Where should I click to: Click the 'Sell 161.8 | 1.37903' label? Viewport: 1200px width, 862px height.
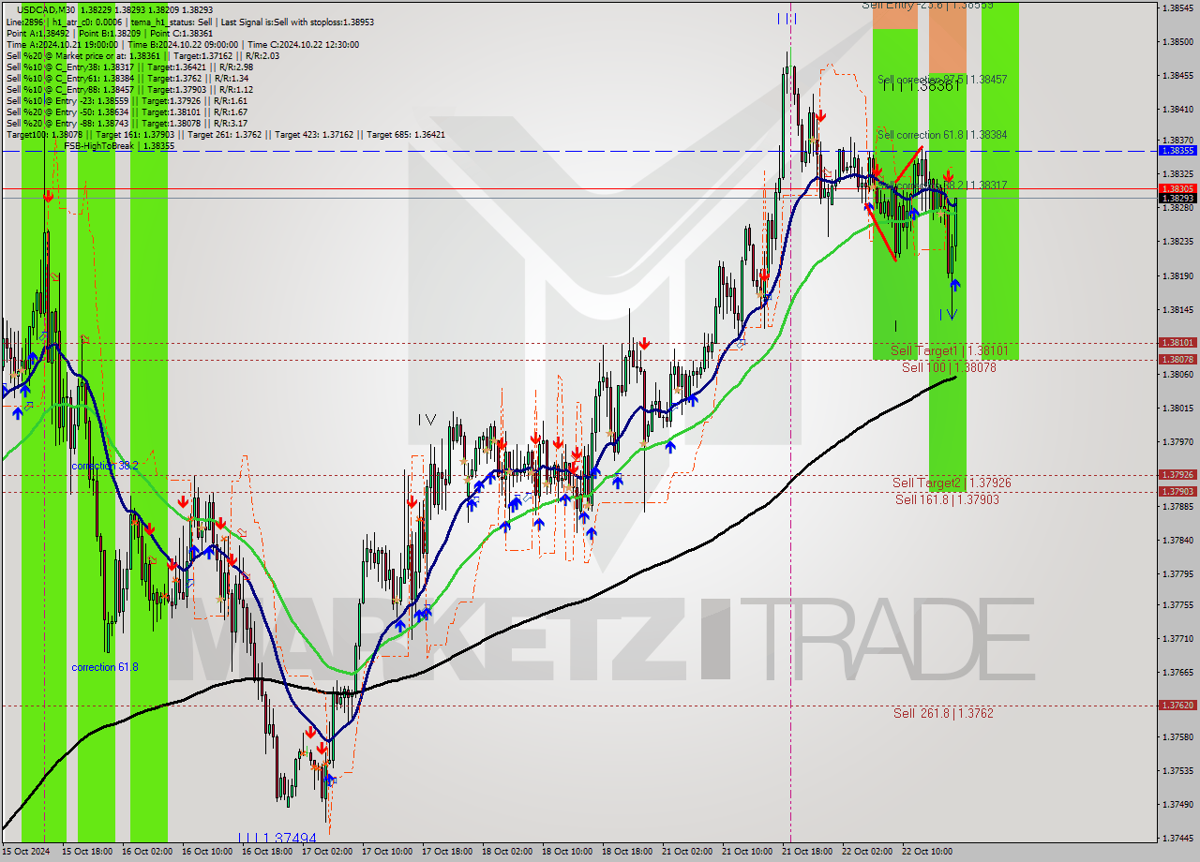947,499
